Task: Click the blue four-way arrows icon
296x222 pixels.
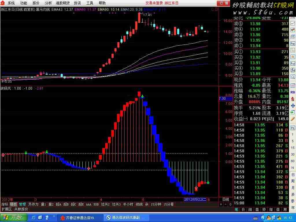Action: [x=293, y=106]
